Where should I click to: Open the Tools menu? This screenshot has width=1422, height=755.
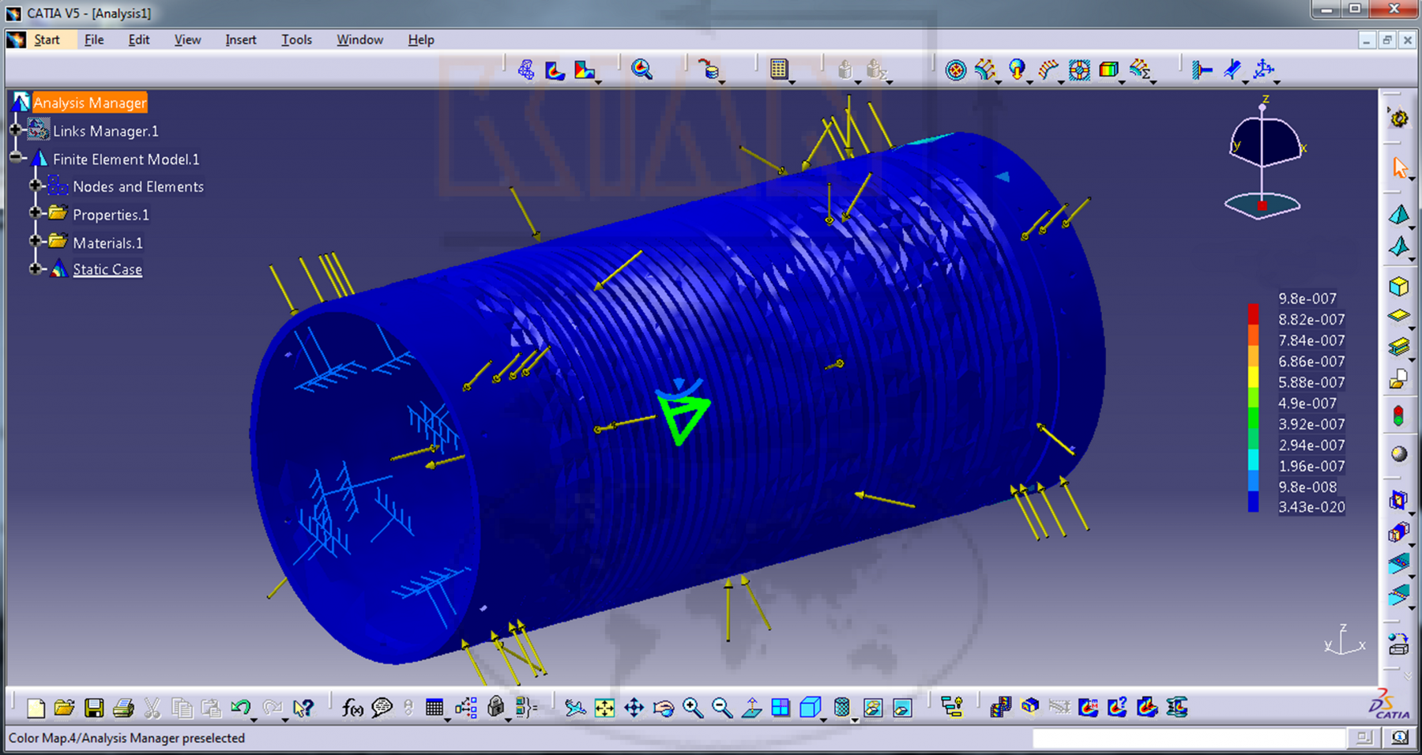click(x=296, y=39)
